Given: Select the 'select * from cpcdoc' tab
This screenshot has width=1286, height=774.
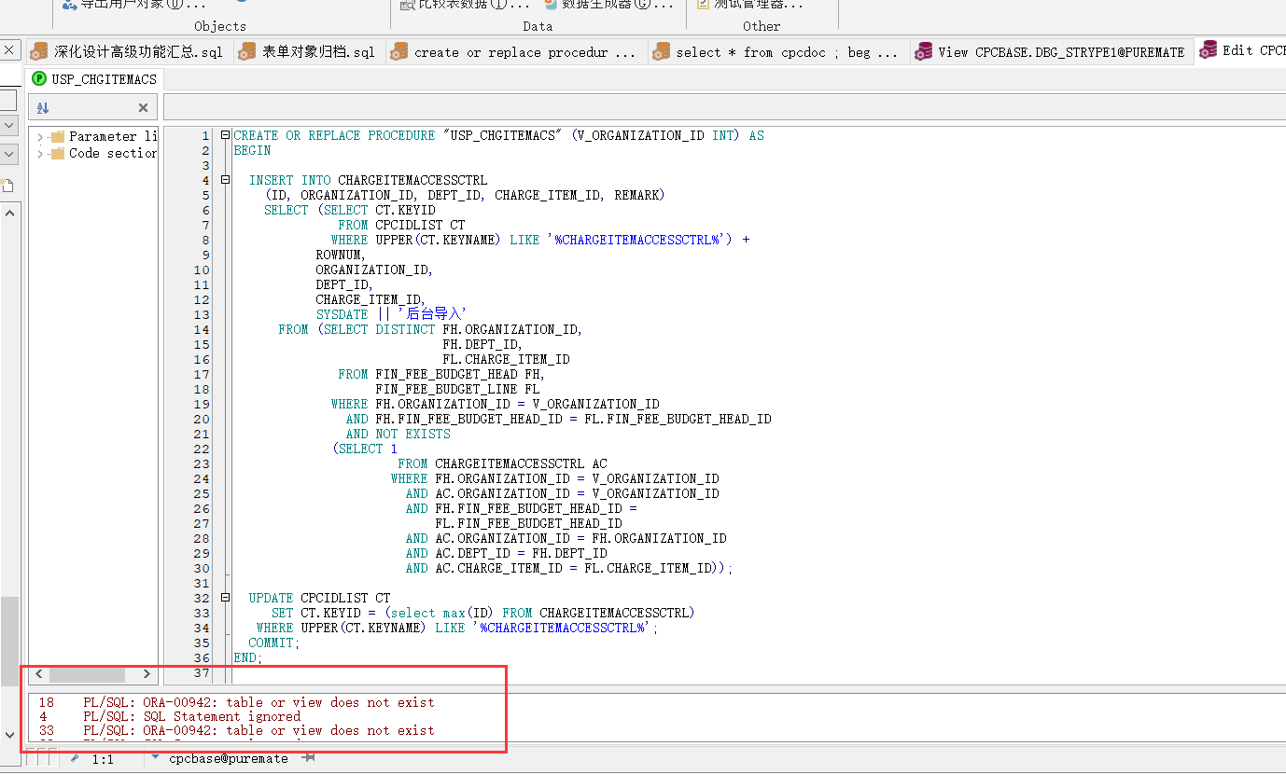Looking at the screenshot, I should click(776, 52).
